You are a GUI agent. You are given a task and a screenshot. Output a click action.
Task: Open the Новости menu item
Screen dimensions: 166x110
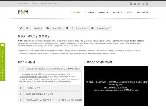(x=117, y=12)
